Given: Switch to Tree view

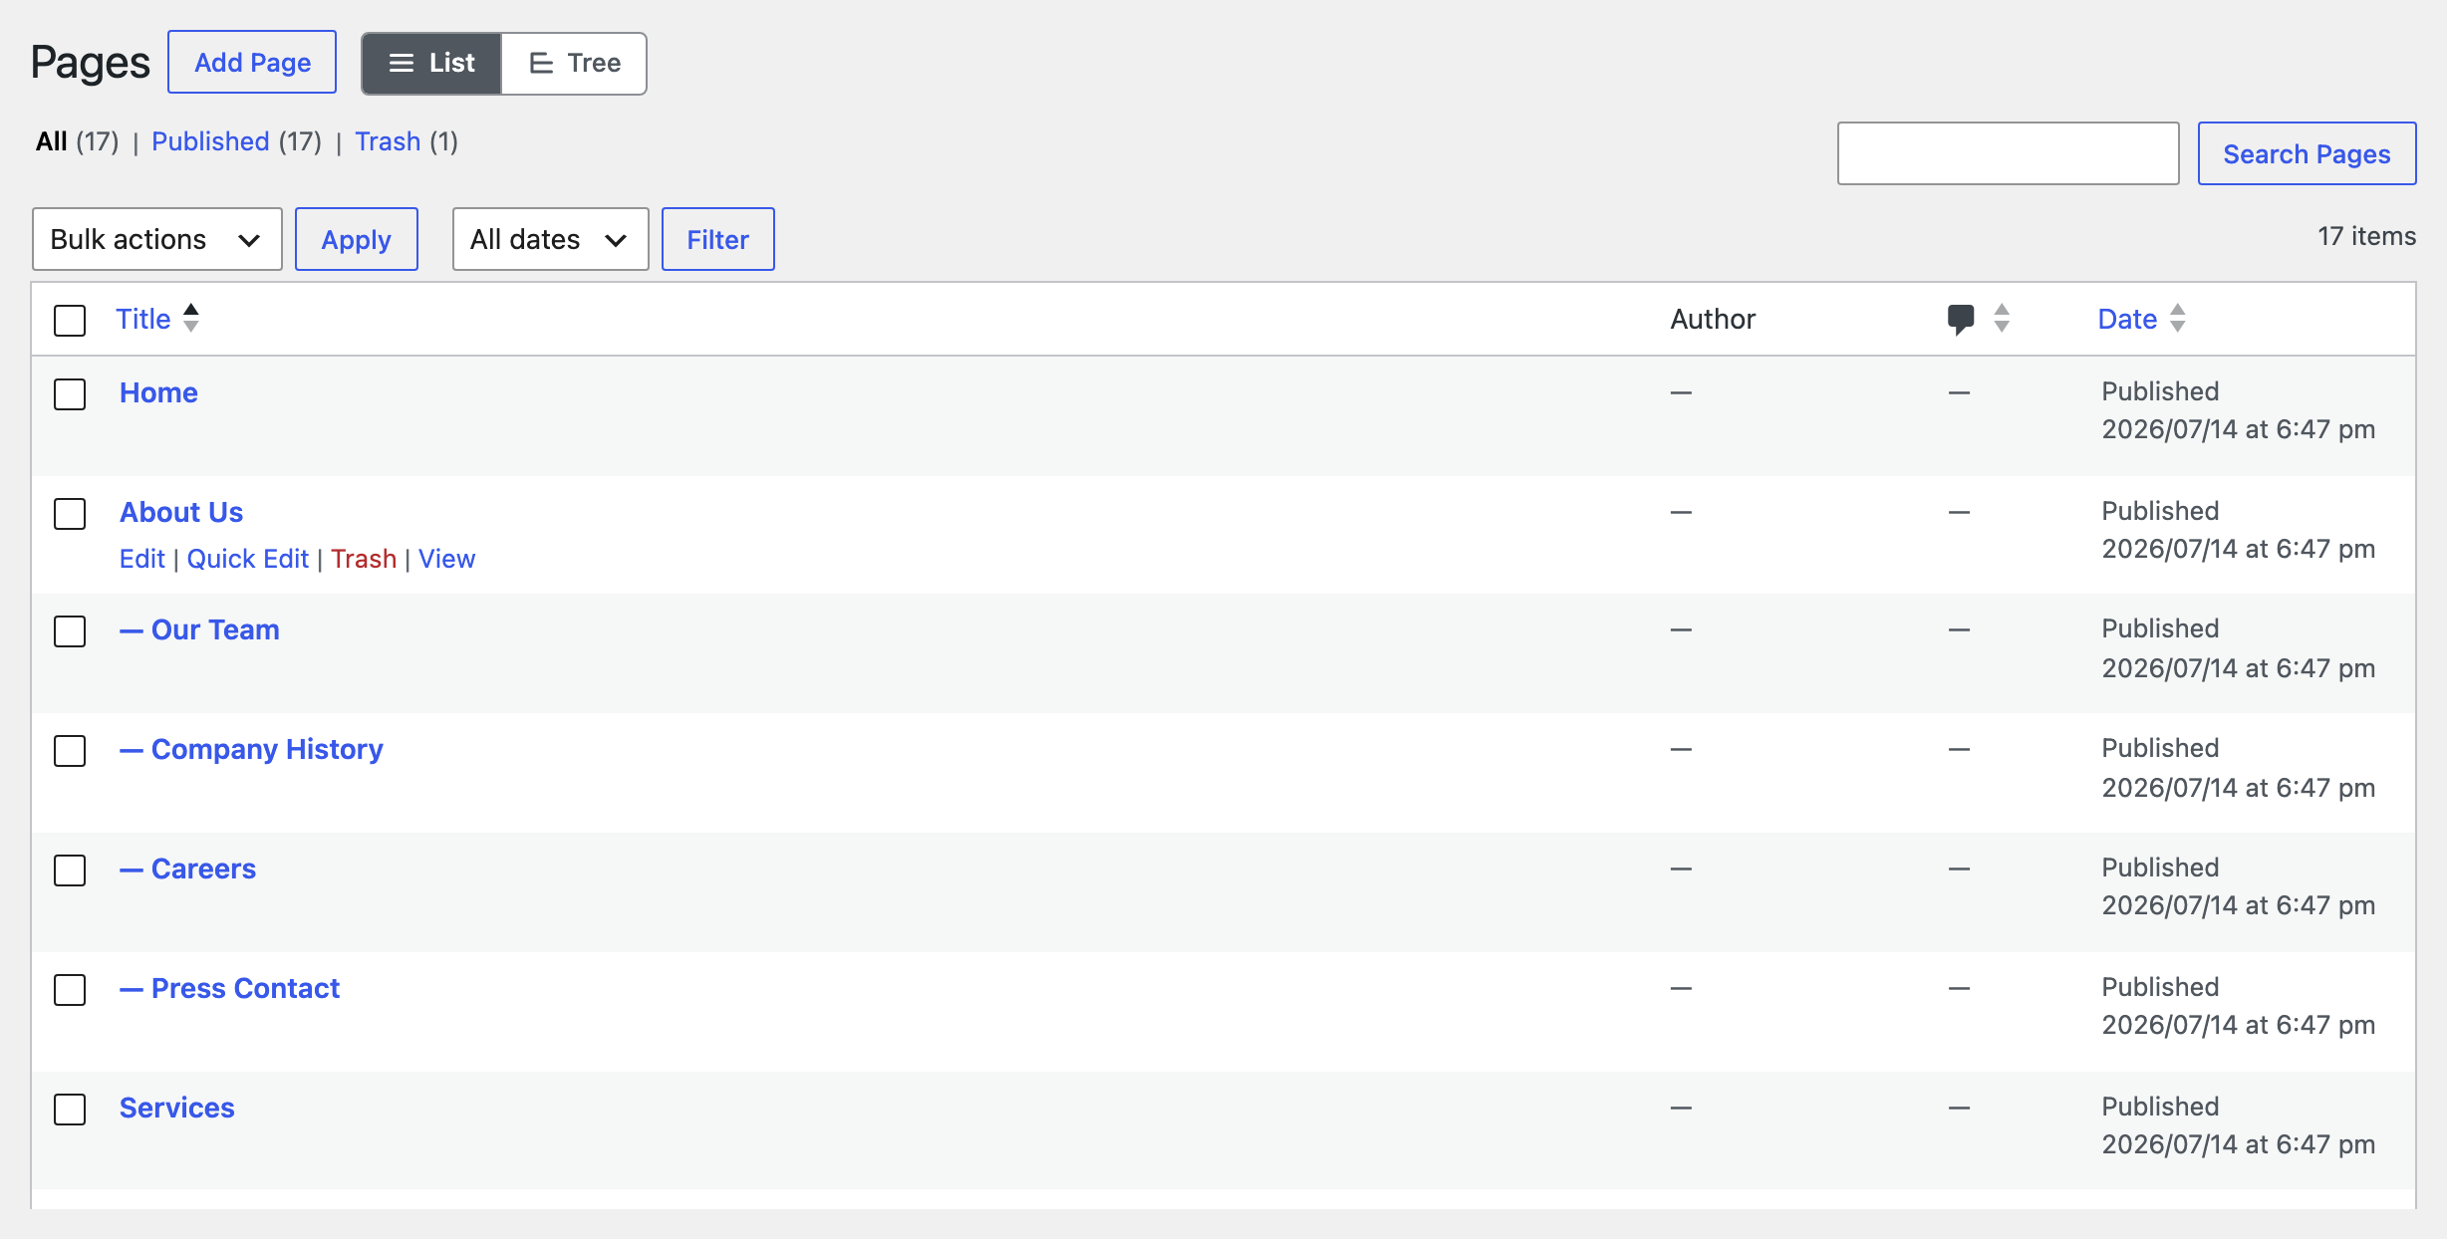Looking at the screenshot, I should (x=574, y=63).
